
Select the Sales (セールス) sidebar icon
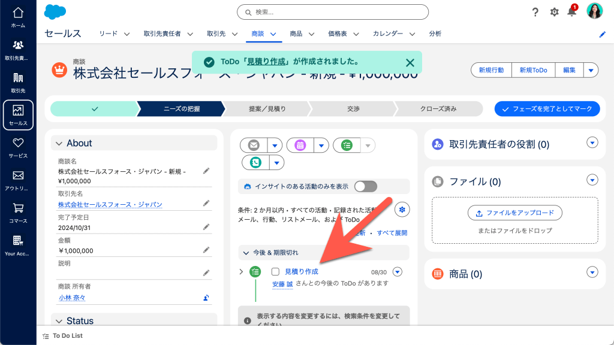(x=18, y=115)
